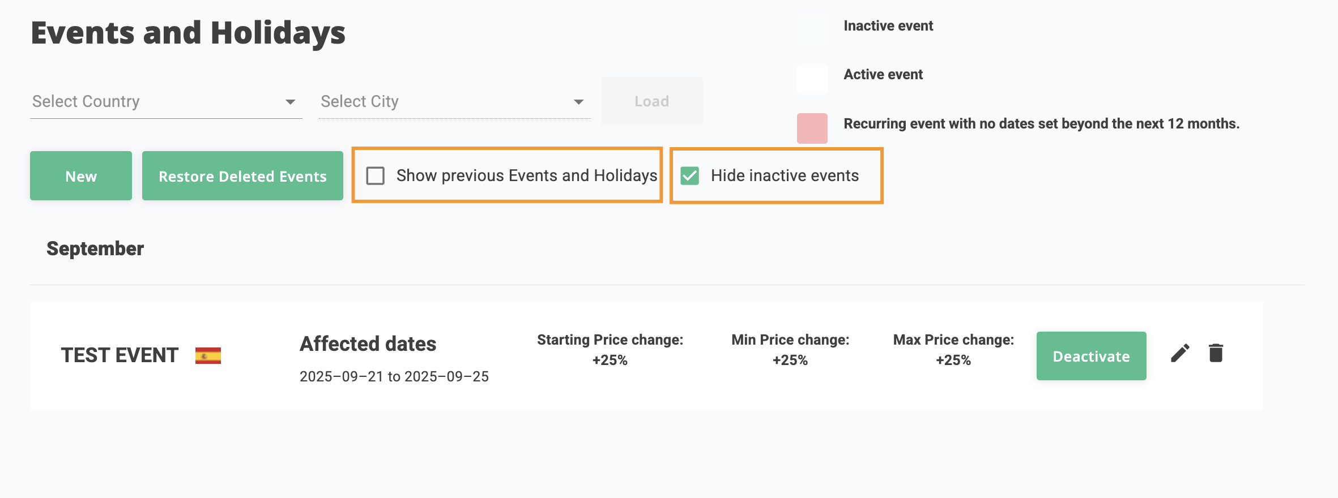Deactivate the TEST EVENT
Viewport: 1338px width, 498px height.
pyautogui.click(x=1091, y=356)
